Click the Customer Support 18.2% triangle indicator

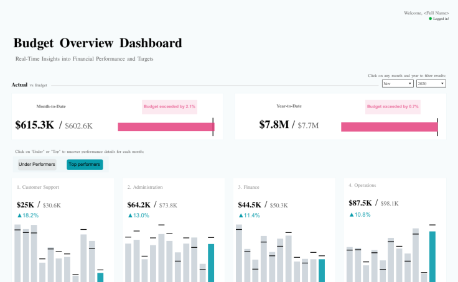(x=19, y=216)
